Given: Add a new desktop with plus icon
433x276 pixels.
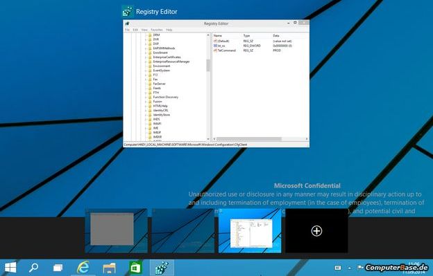Looking at the screenshot, I should [x=316, y=231].
